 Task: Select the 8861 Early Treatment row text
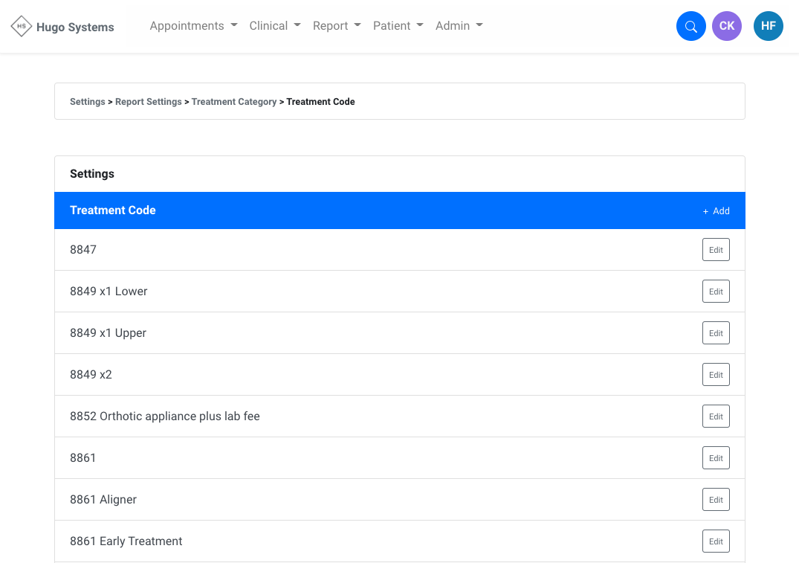pos(126,541)
